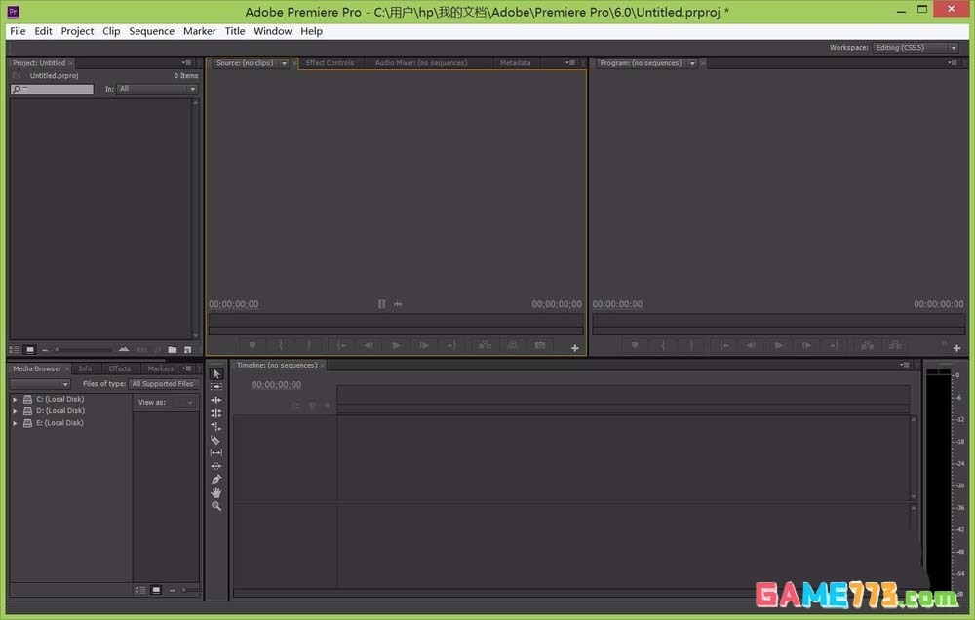975x620 pixels.
Task: Switch to Effect Controls tab
Action: [x=330, y=62]
